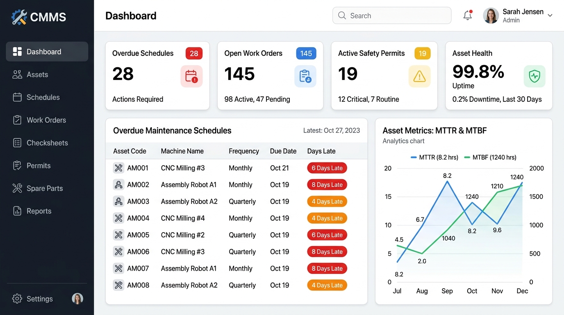Viewport: 564px width, 315px height.
Task: Sort by Due Date column header
Action: click(x=283, y=151)
